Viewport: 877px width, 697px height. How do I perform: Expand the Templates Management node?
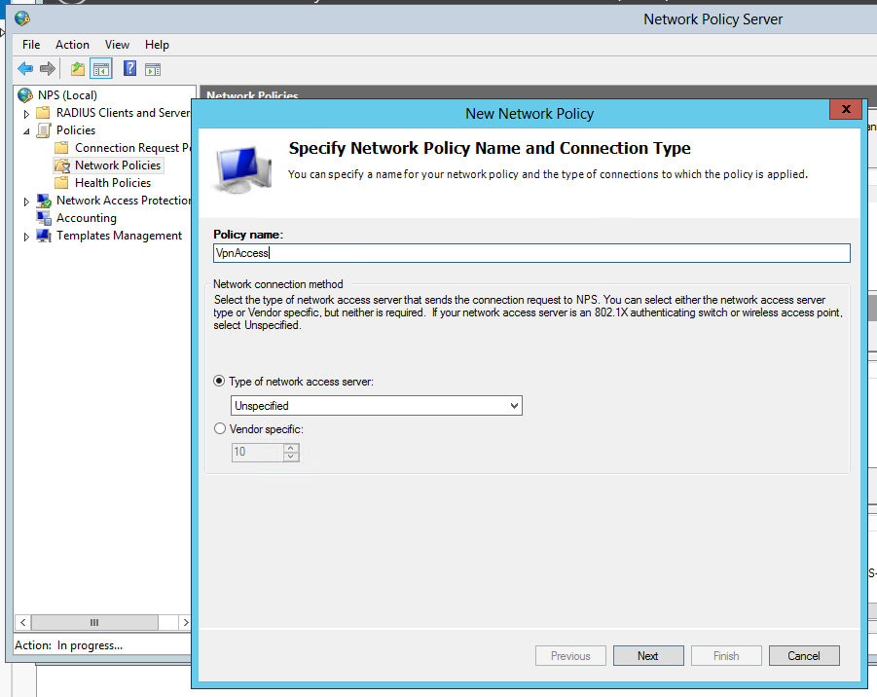[26, 237]
